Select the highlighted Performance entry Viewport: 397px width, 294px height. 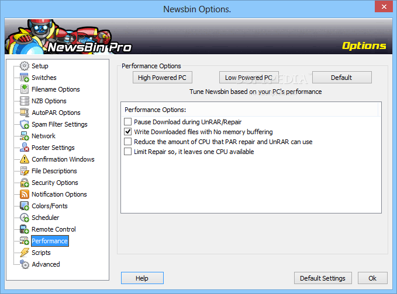(x=50, y=241)
